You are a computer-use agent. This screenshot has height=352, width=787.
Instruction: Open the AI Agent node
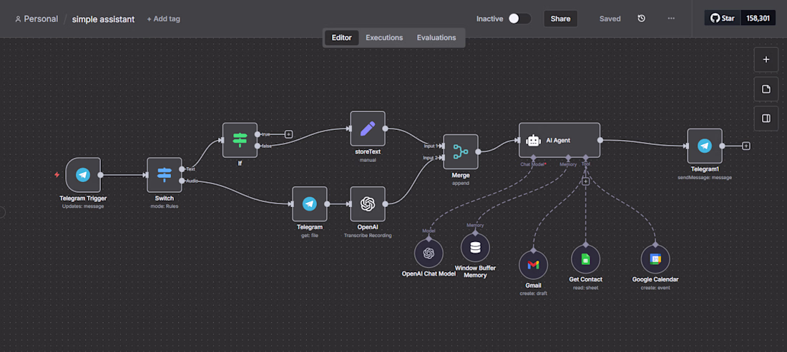tap(559, 141)
